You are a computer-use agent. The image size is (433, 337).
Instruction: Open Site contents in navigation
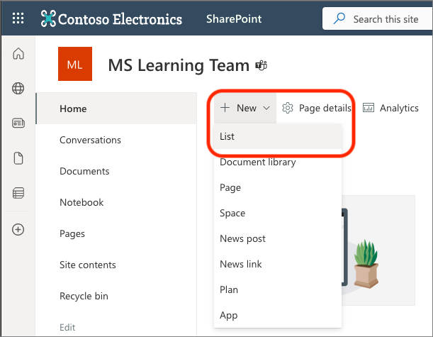116,265
